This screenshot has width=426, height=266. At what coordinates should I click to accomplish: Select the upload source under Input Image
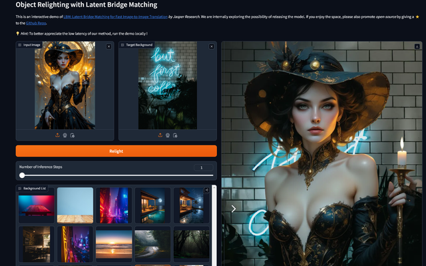tap(57, 135)
